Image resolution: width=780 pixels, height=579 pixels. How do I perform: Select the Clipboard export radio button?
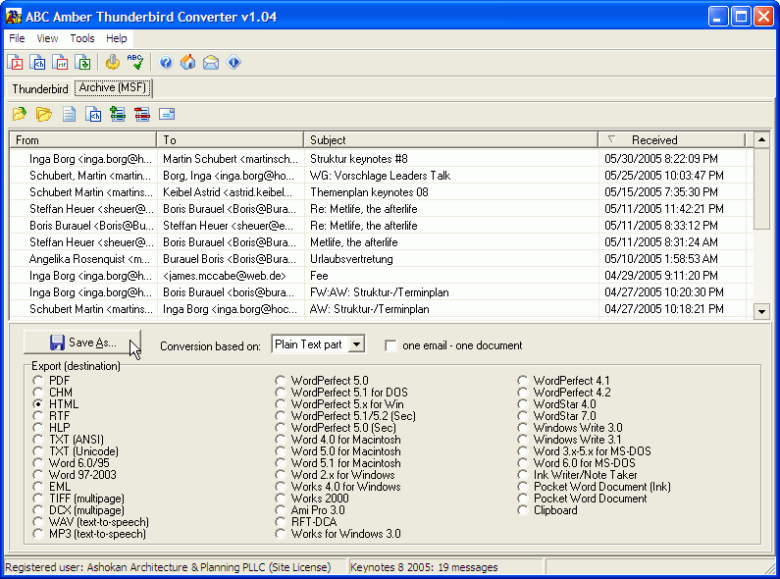click(522, 510)
